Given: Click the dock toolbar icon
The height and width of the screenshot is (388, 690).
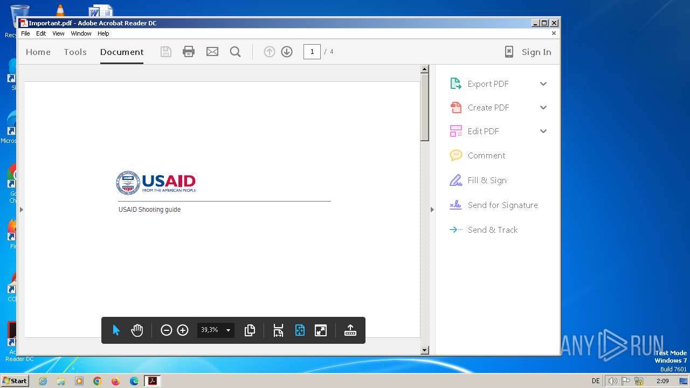Looking at the screenshot, I should 350,330.
